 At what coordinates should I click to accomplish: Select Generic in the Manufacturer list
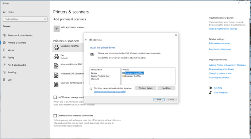pos(94,73)
